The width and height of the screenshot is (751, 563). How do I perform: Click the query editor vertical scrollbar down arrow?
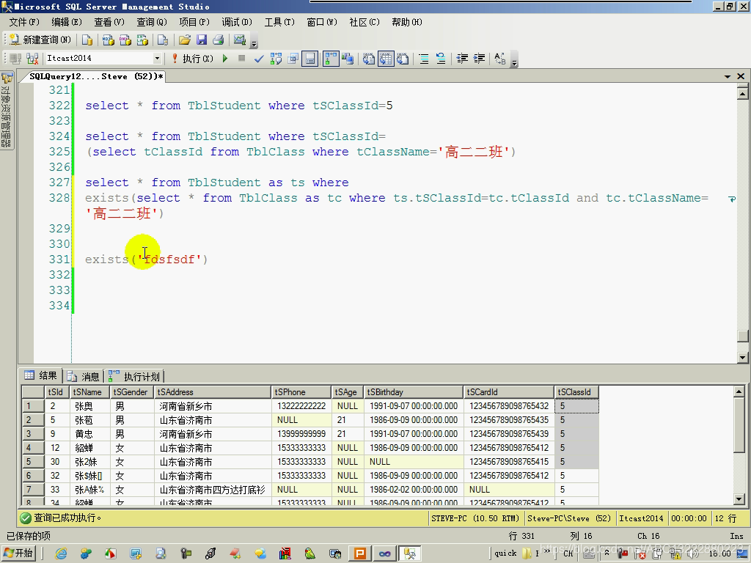point(742,357)
